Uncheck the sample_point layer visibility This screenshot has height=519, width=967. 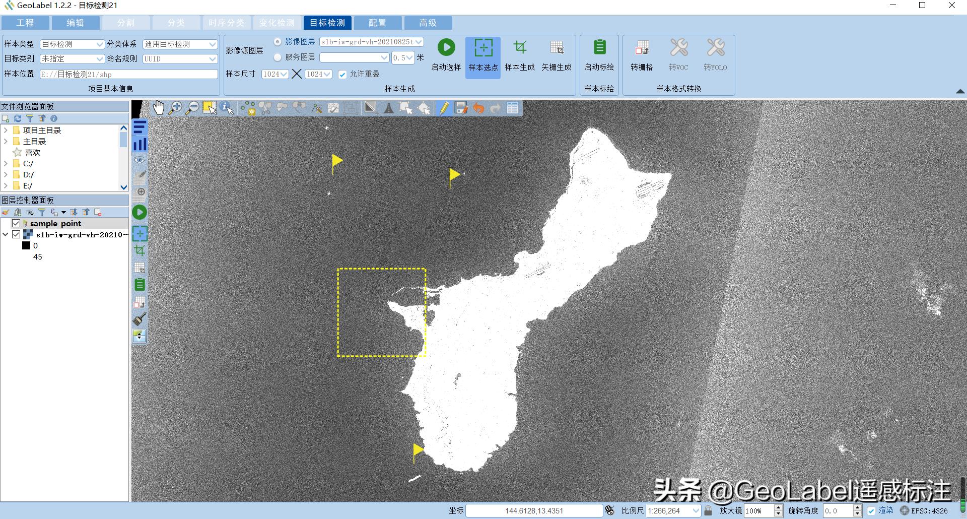point(17,223)
